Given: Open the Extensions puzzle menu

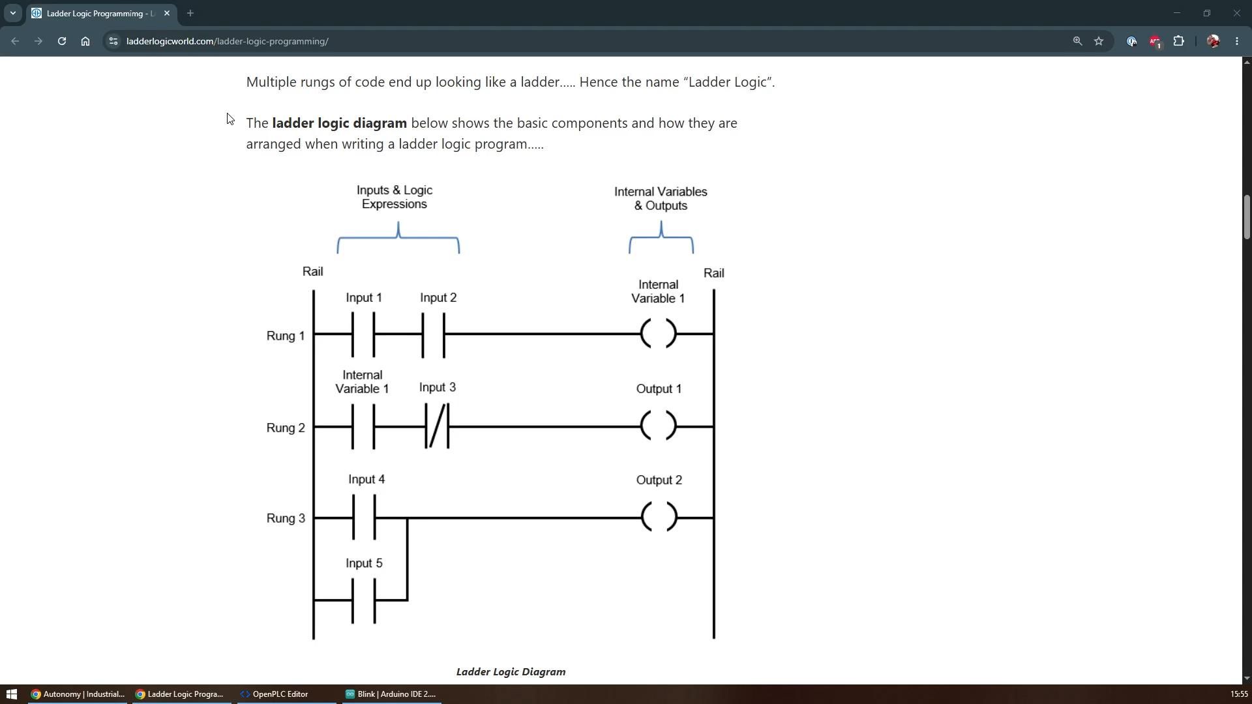Looking at the screenshot, I should (1178, 41).
